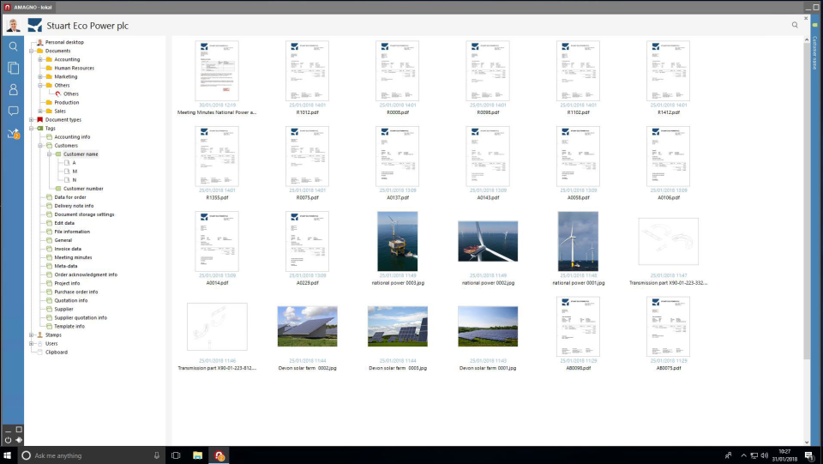Click the Stuart Eco Power company logo
The image size is (823, 464).
tap(34, 25)
